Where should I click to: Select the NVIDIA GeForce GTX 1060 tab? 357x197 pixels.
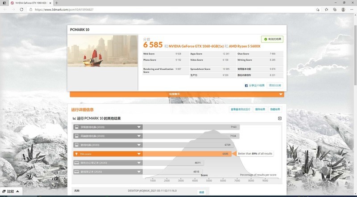(x=30, y=3)
